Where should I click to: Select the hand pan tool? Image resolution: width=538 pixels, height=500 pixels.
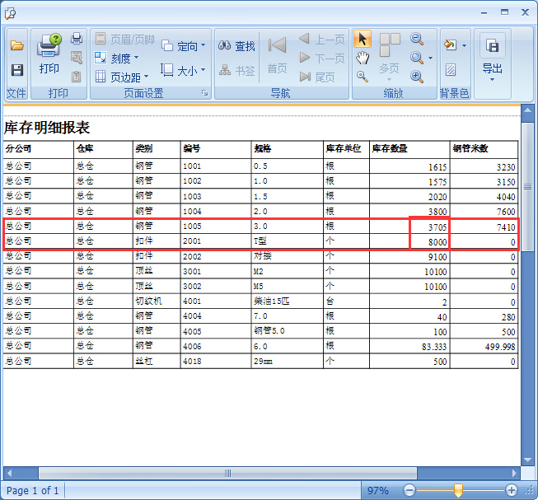pyautogui.click(x=363, y=58)
